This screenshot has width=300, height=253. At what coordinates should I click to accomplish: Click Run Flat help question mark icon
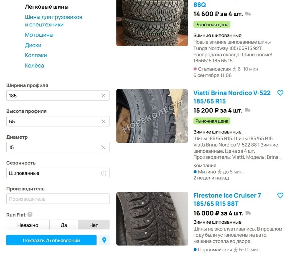point(30,214)
